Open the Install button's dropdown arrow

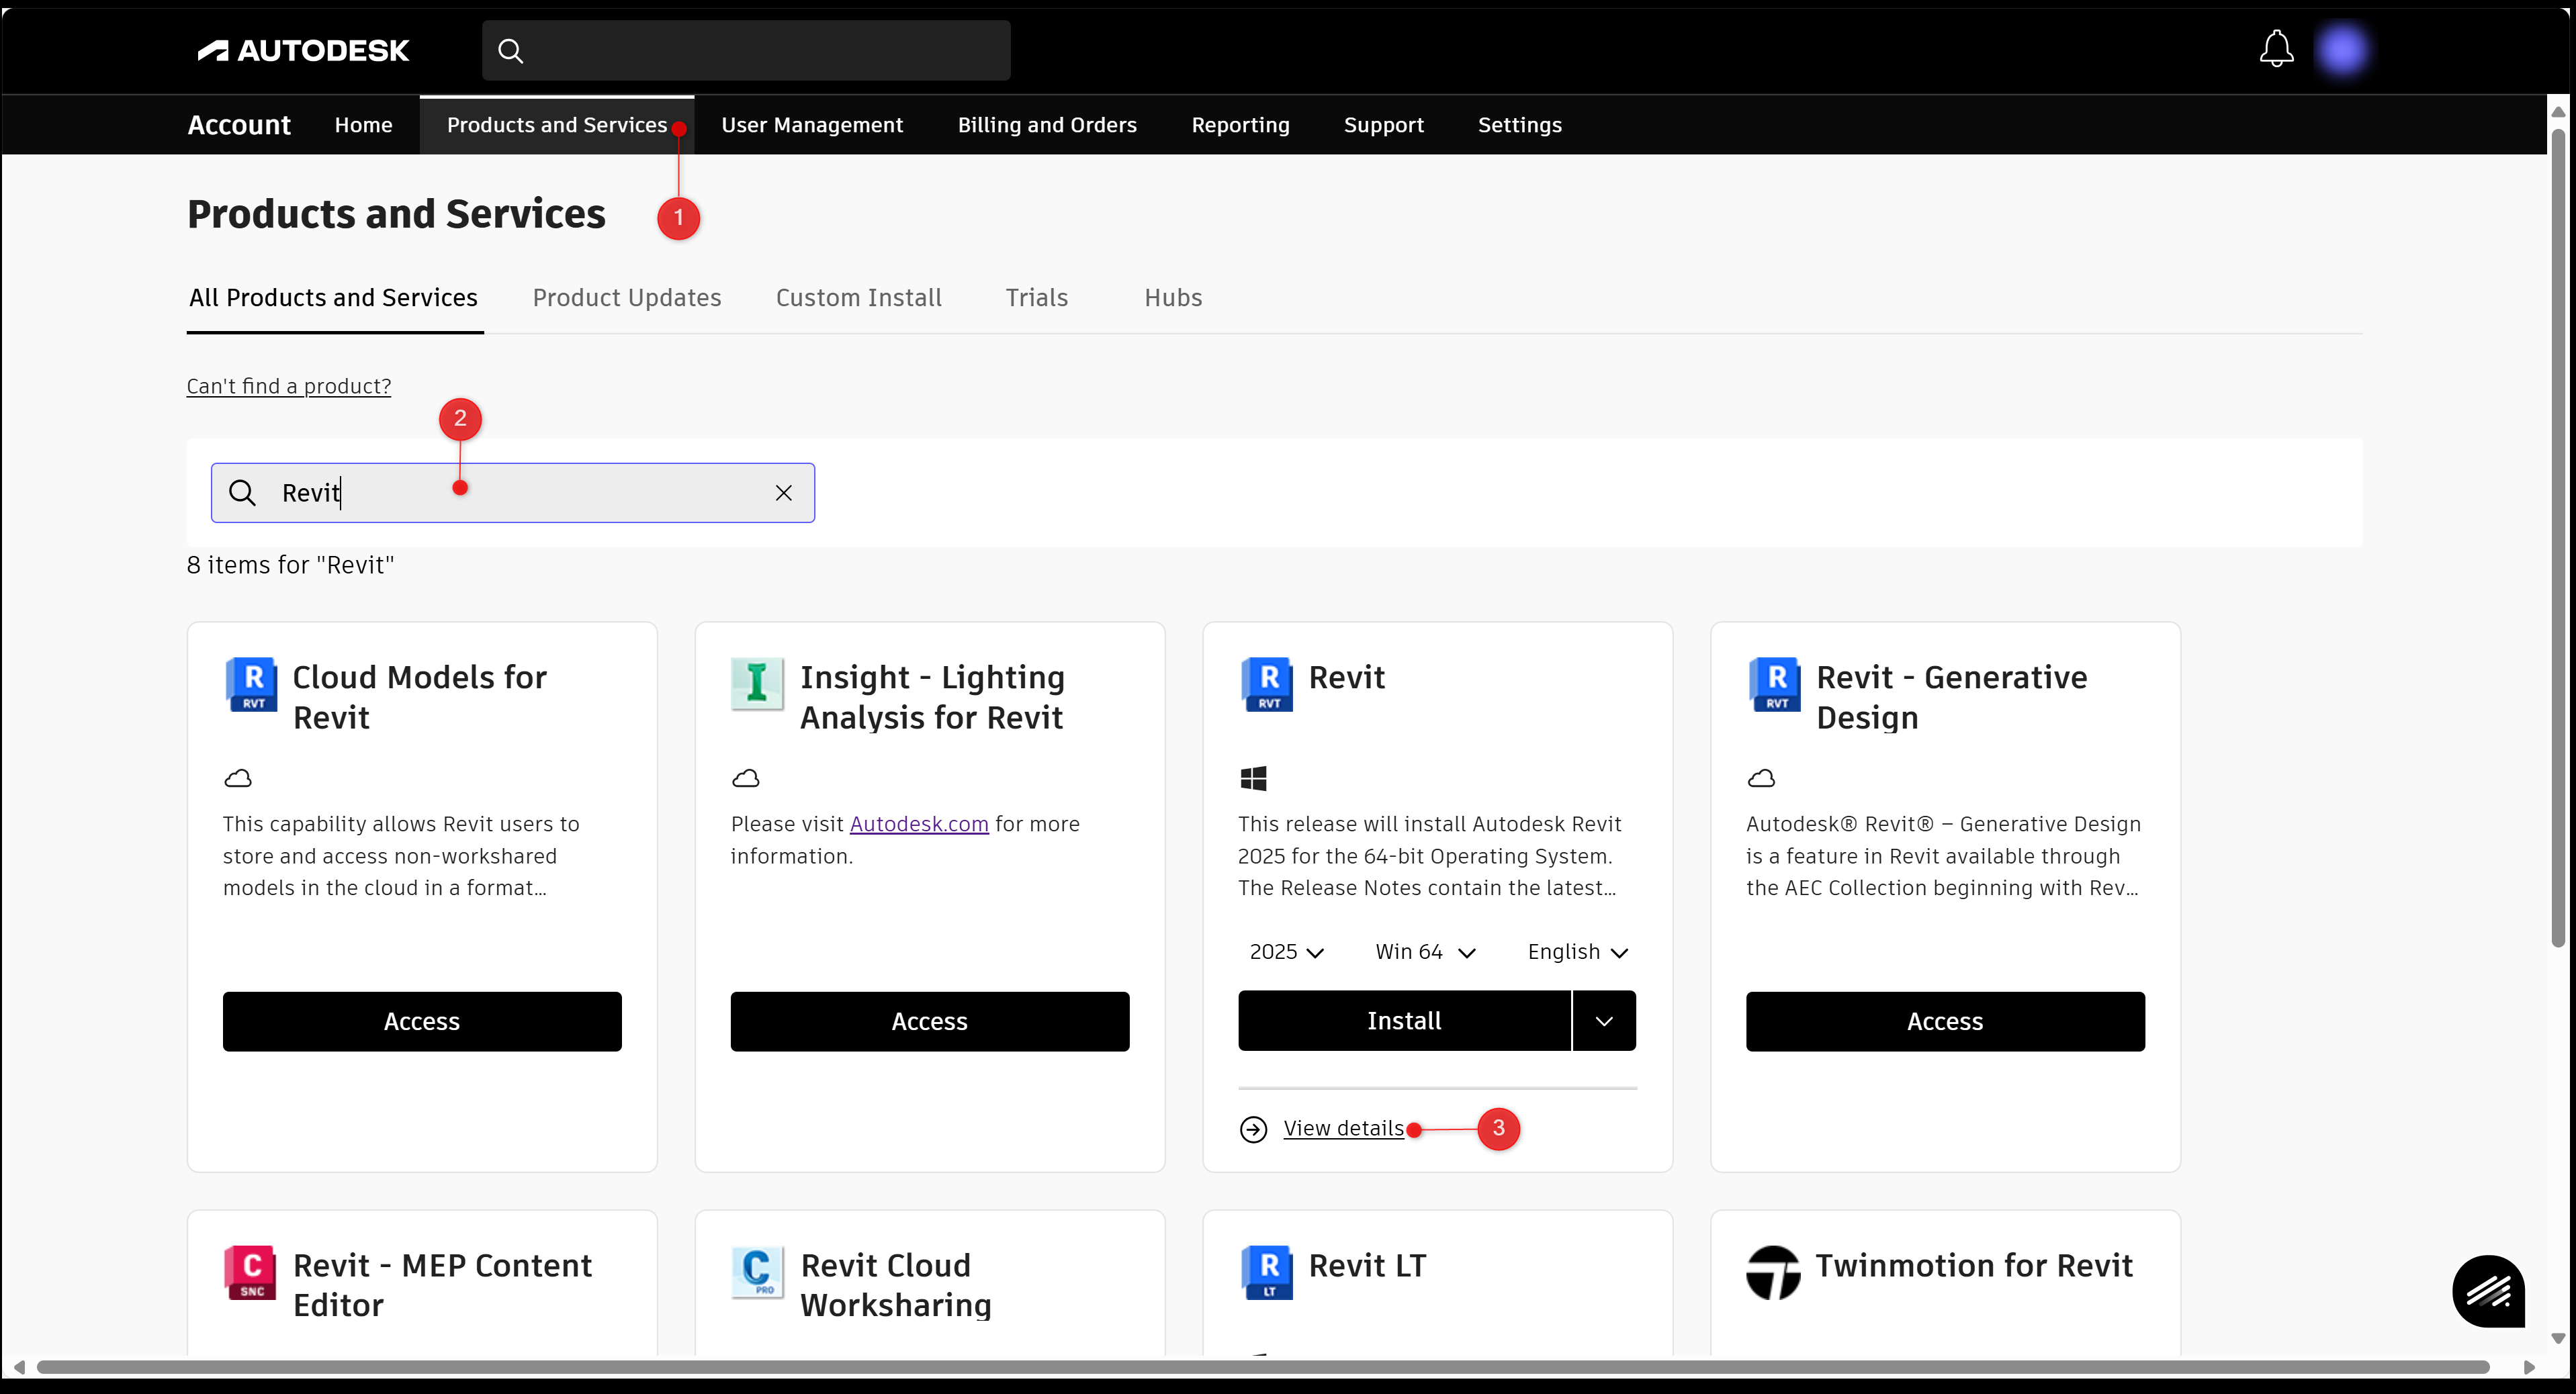pos(1604,1021)
